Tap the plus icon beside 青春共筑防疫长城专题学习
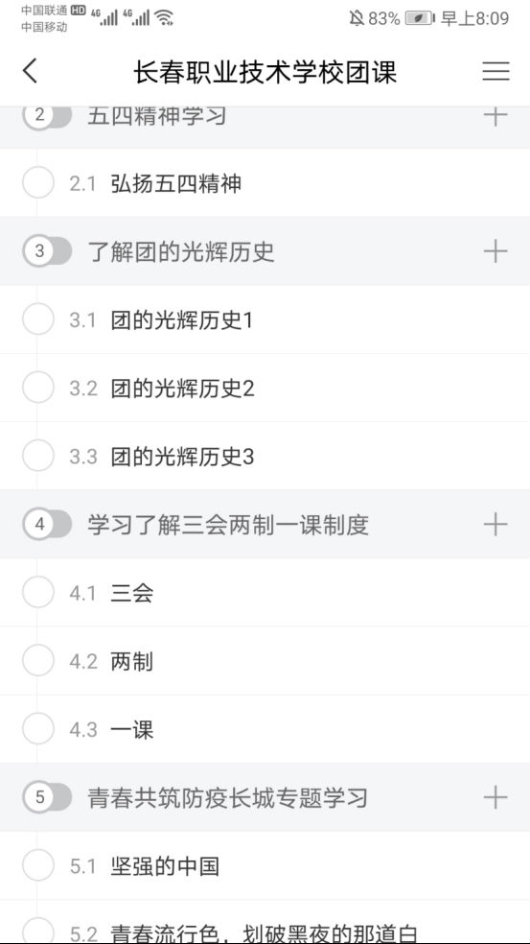 495,798
